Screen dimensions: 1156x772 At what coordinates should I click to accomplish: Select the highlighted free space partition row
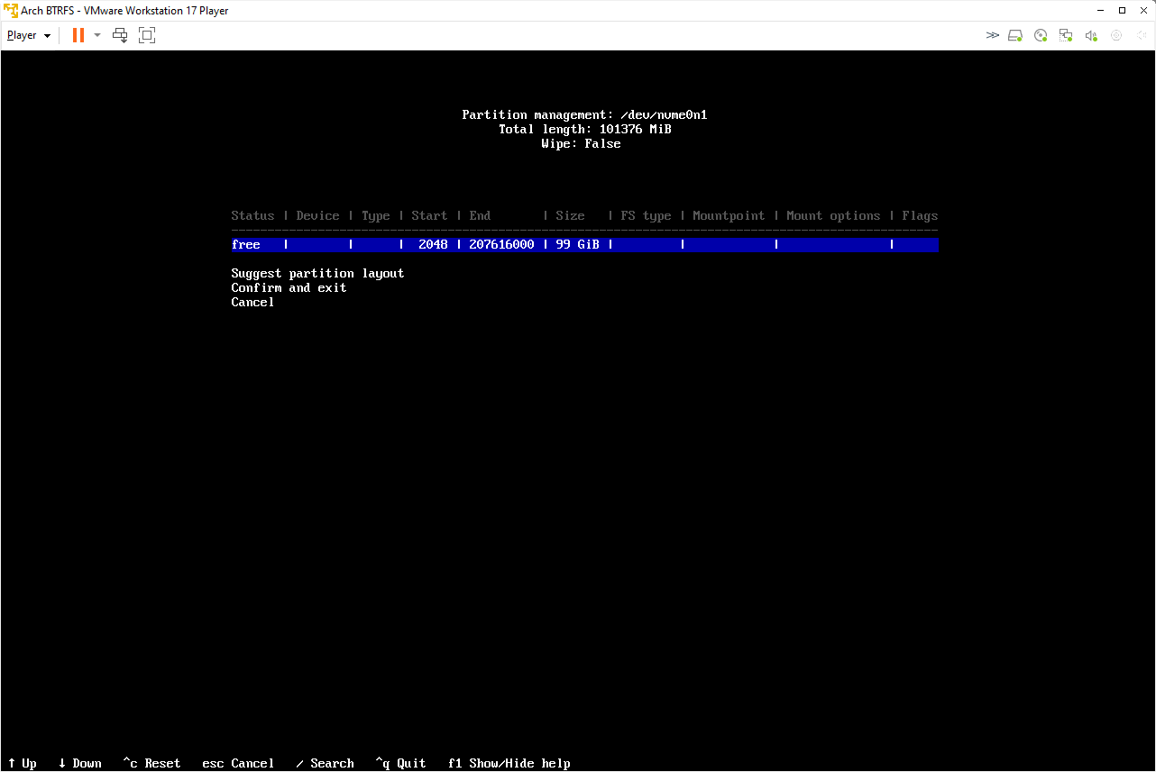[584, 244]
